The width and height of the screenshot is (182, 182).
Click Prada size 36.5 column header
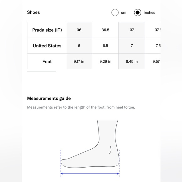105,30
